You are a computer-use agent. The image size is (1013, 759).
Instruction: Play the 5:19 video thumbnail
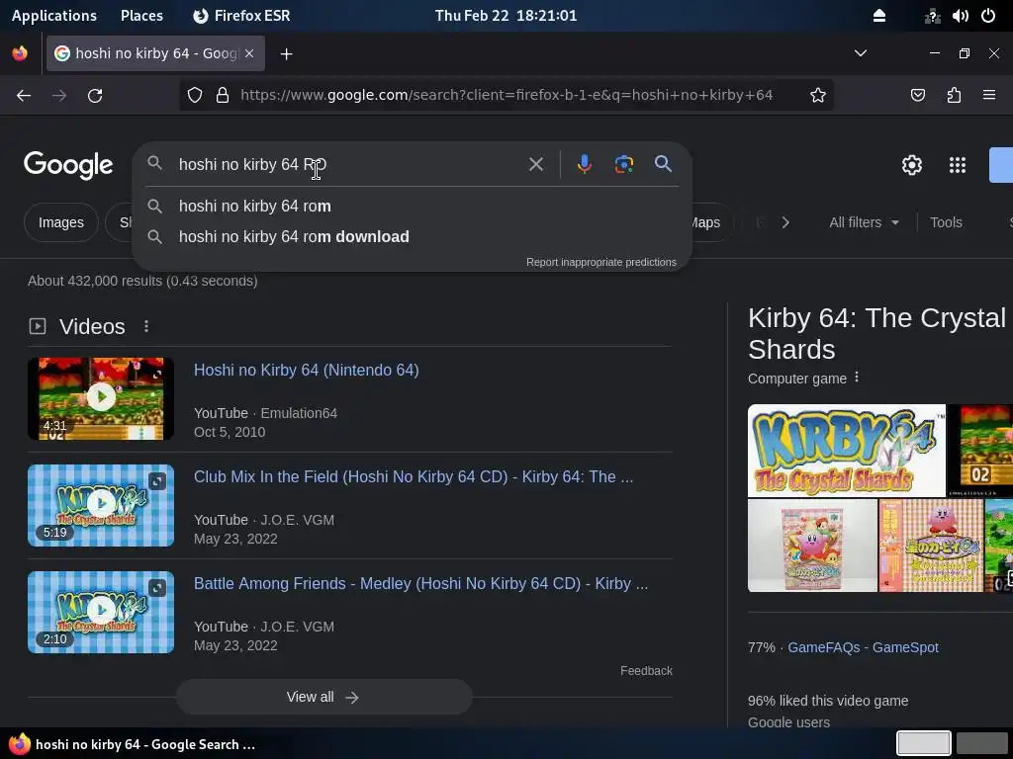point(101,505)
